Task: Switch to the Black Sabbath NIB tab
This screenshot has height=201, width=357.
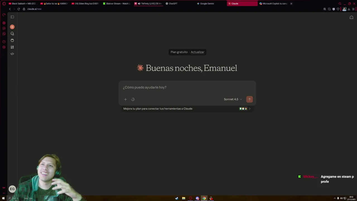Action: point(23,4)
